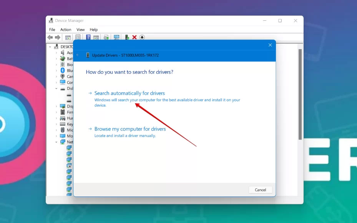The image size is (357, 223).
Task: Uninstall device with the red X toolbar icon
Action: tap(134, 37)
